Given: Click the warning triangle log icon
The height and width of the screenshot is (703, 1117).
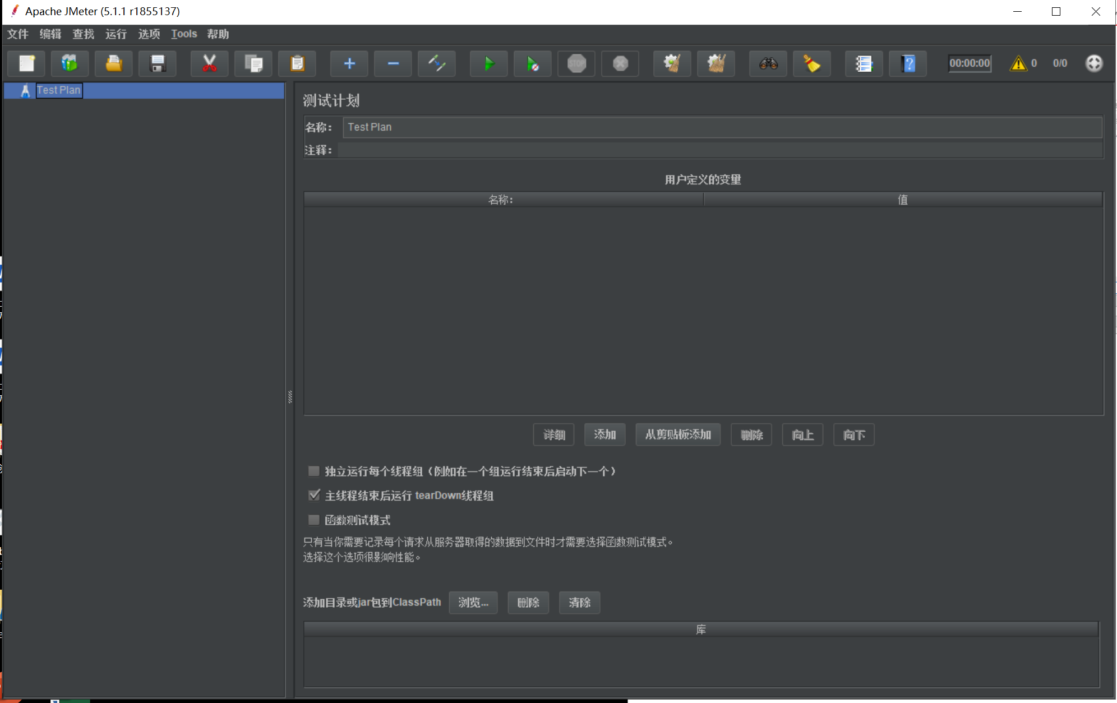Looking at the screenshot, I should pyautogui.click(x=1018, y=63).
